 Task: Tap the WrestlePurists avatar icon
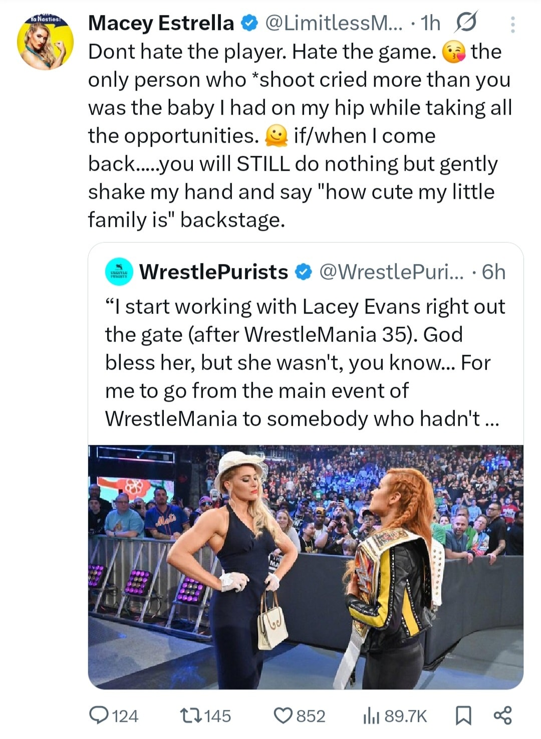[x=119, y=272]
